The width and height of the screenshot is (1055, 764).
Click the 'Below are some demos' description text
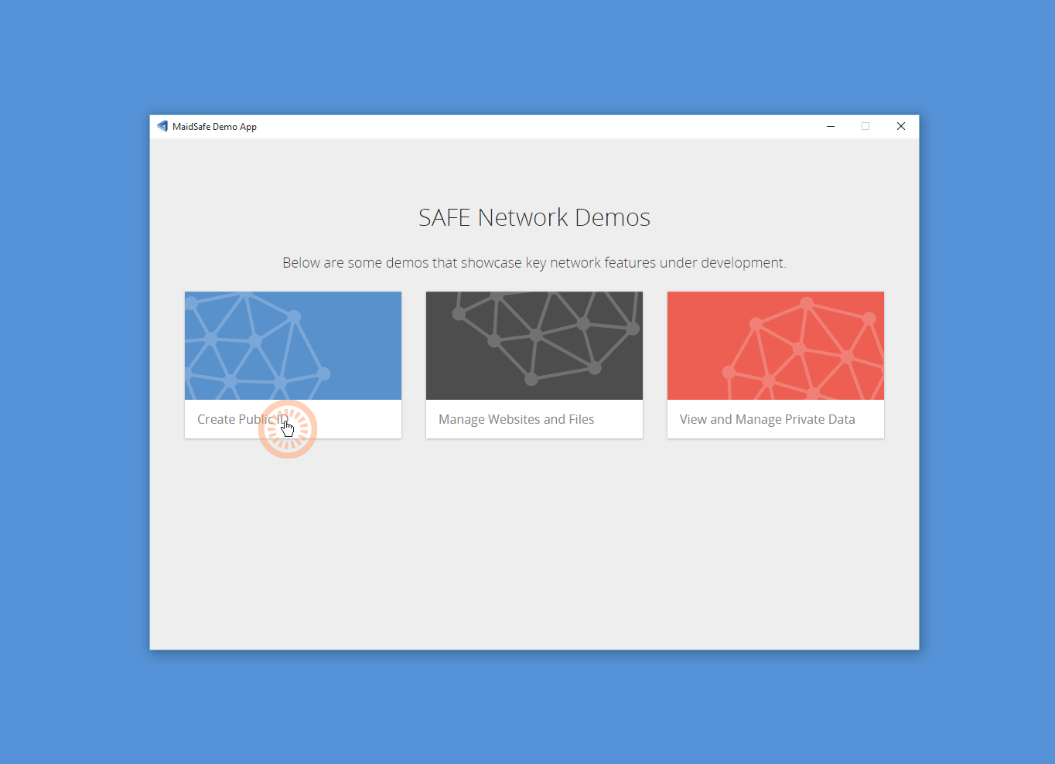[x=534, y=263]
